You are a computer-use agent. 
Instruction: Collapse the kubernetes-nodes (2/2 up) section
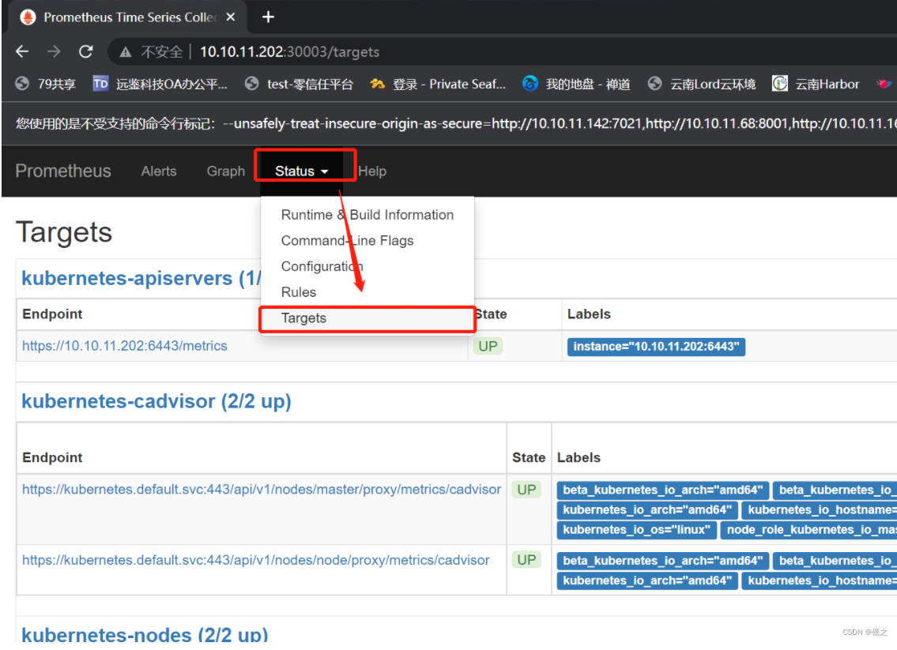point(145,633)
